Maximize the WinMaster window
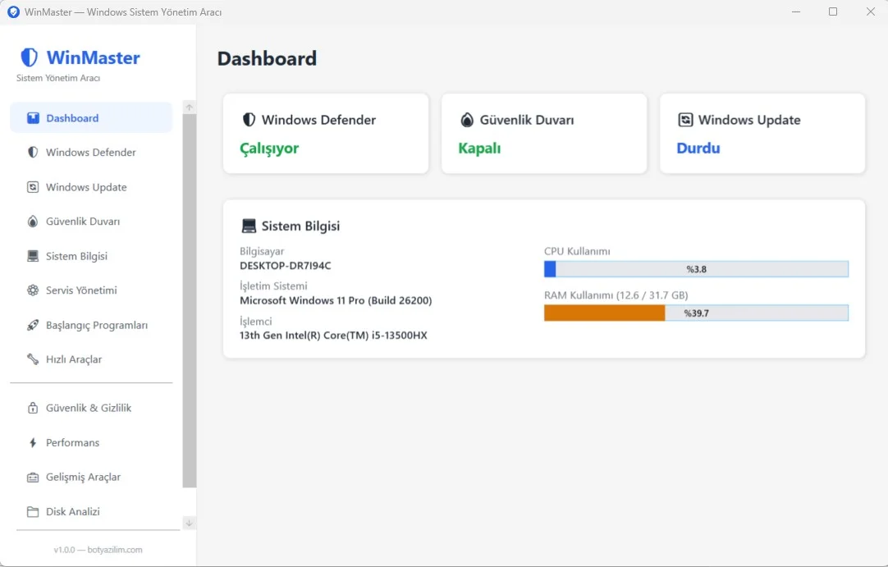This screenshot has height=567, width=888. pos(833,11)
